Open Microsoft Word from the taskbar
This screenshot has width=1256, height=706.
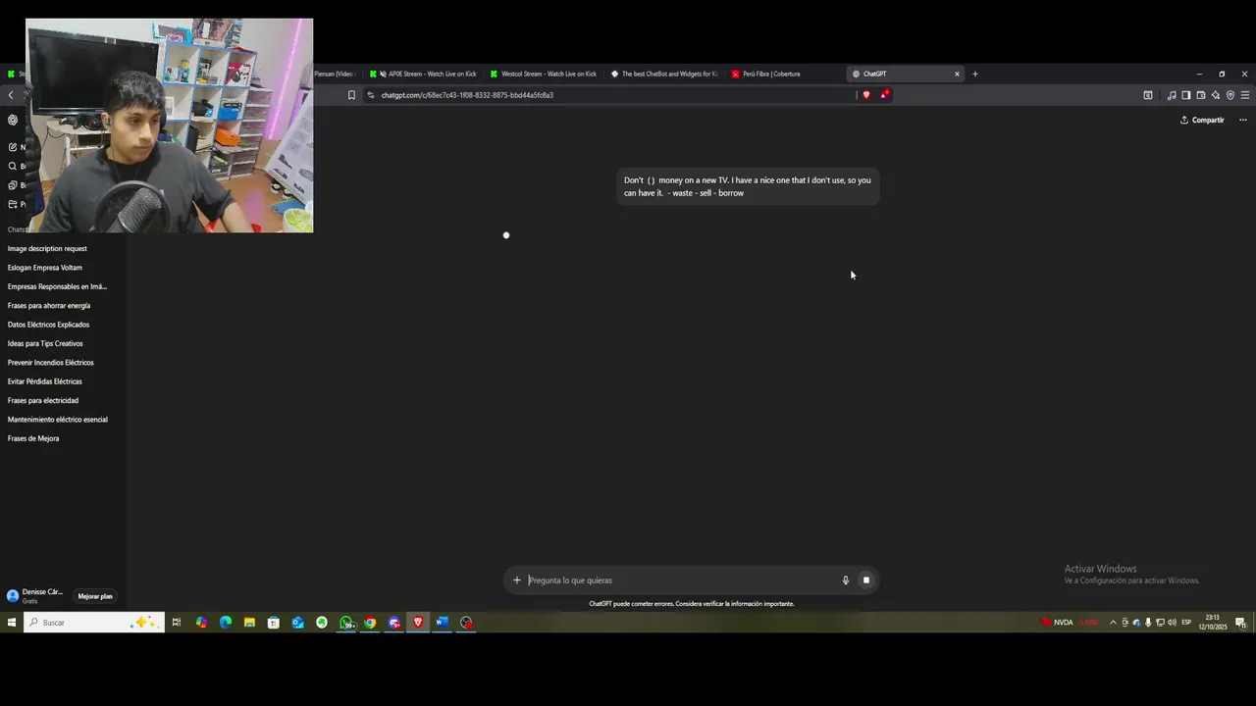tap(443, 623)
